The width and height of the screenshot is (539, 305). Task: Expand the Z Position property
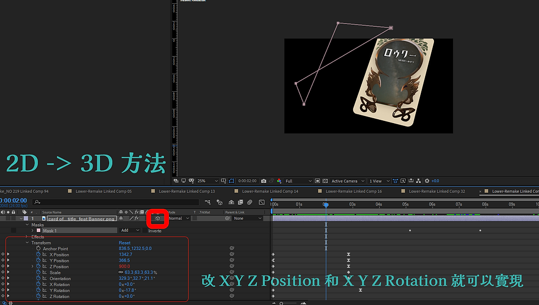tap(32, 267)
